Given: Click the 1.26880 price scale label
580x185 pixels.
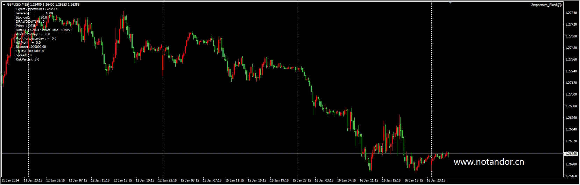Looking at the screenshot, I should coord(571,106).
